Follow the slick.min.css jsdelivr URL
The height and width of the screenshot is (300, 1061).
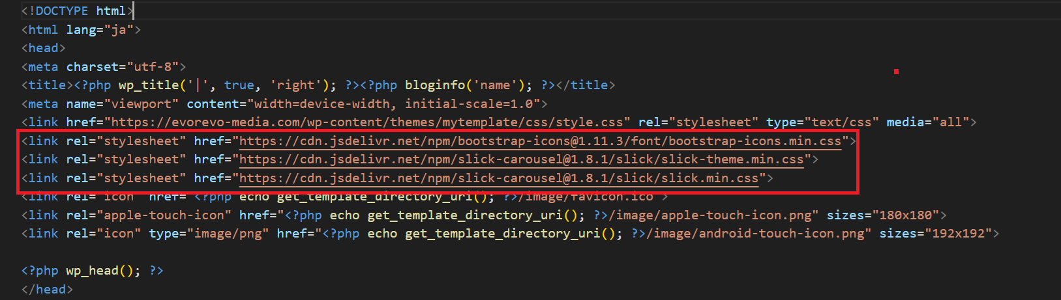click(x=499, y=178)
